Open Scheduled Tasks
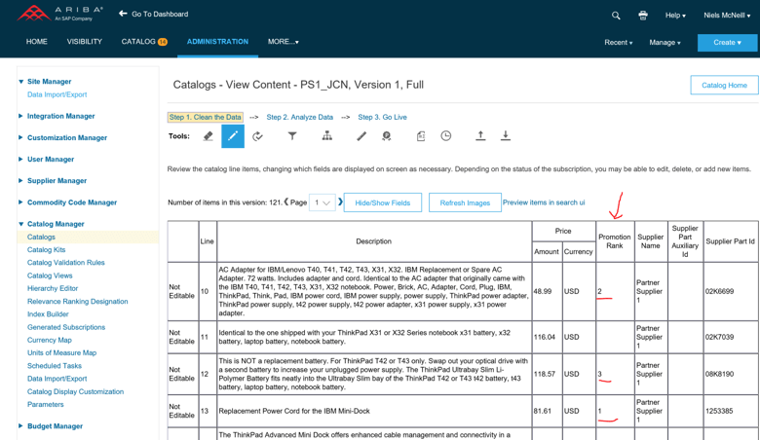Screen dimensions: 760x440 coord(55,365)
